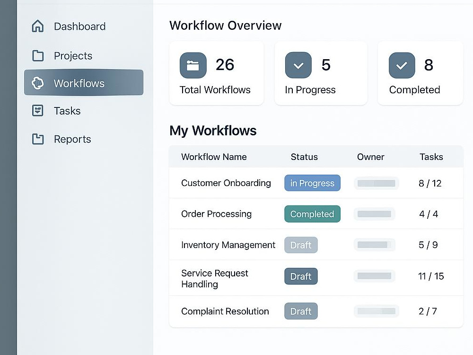Select the Workflows menu item
The height and width of the screenshot is (355, 473).
click(84, 82)
